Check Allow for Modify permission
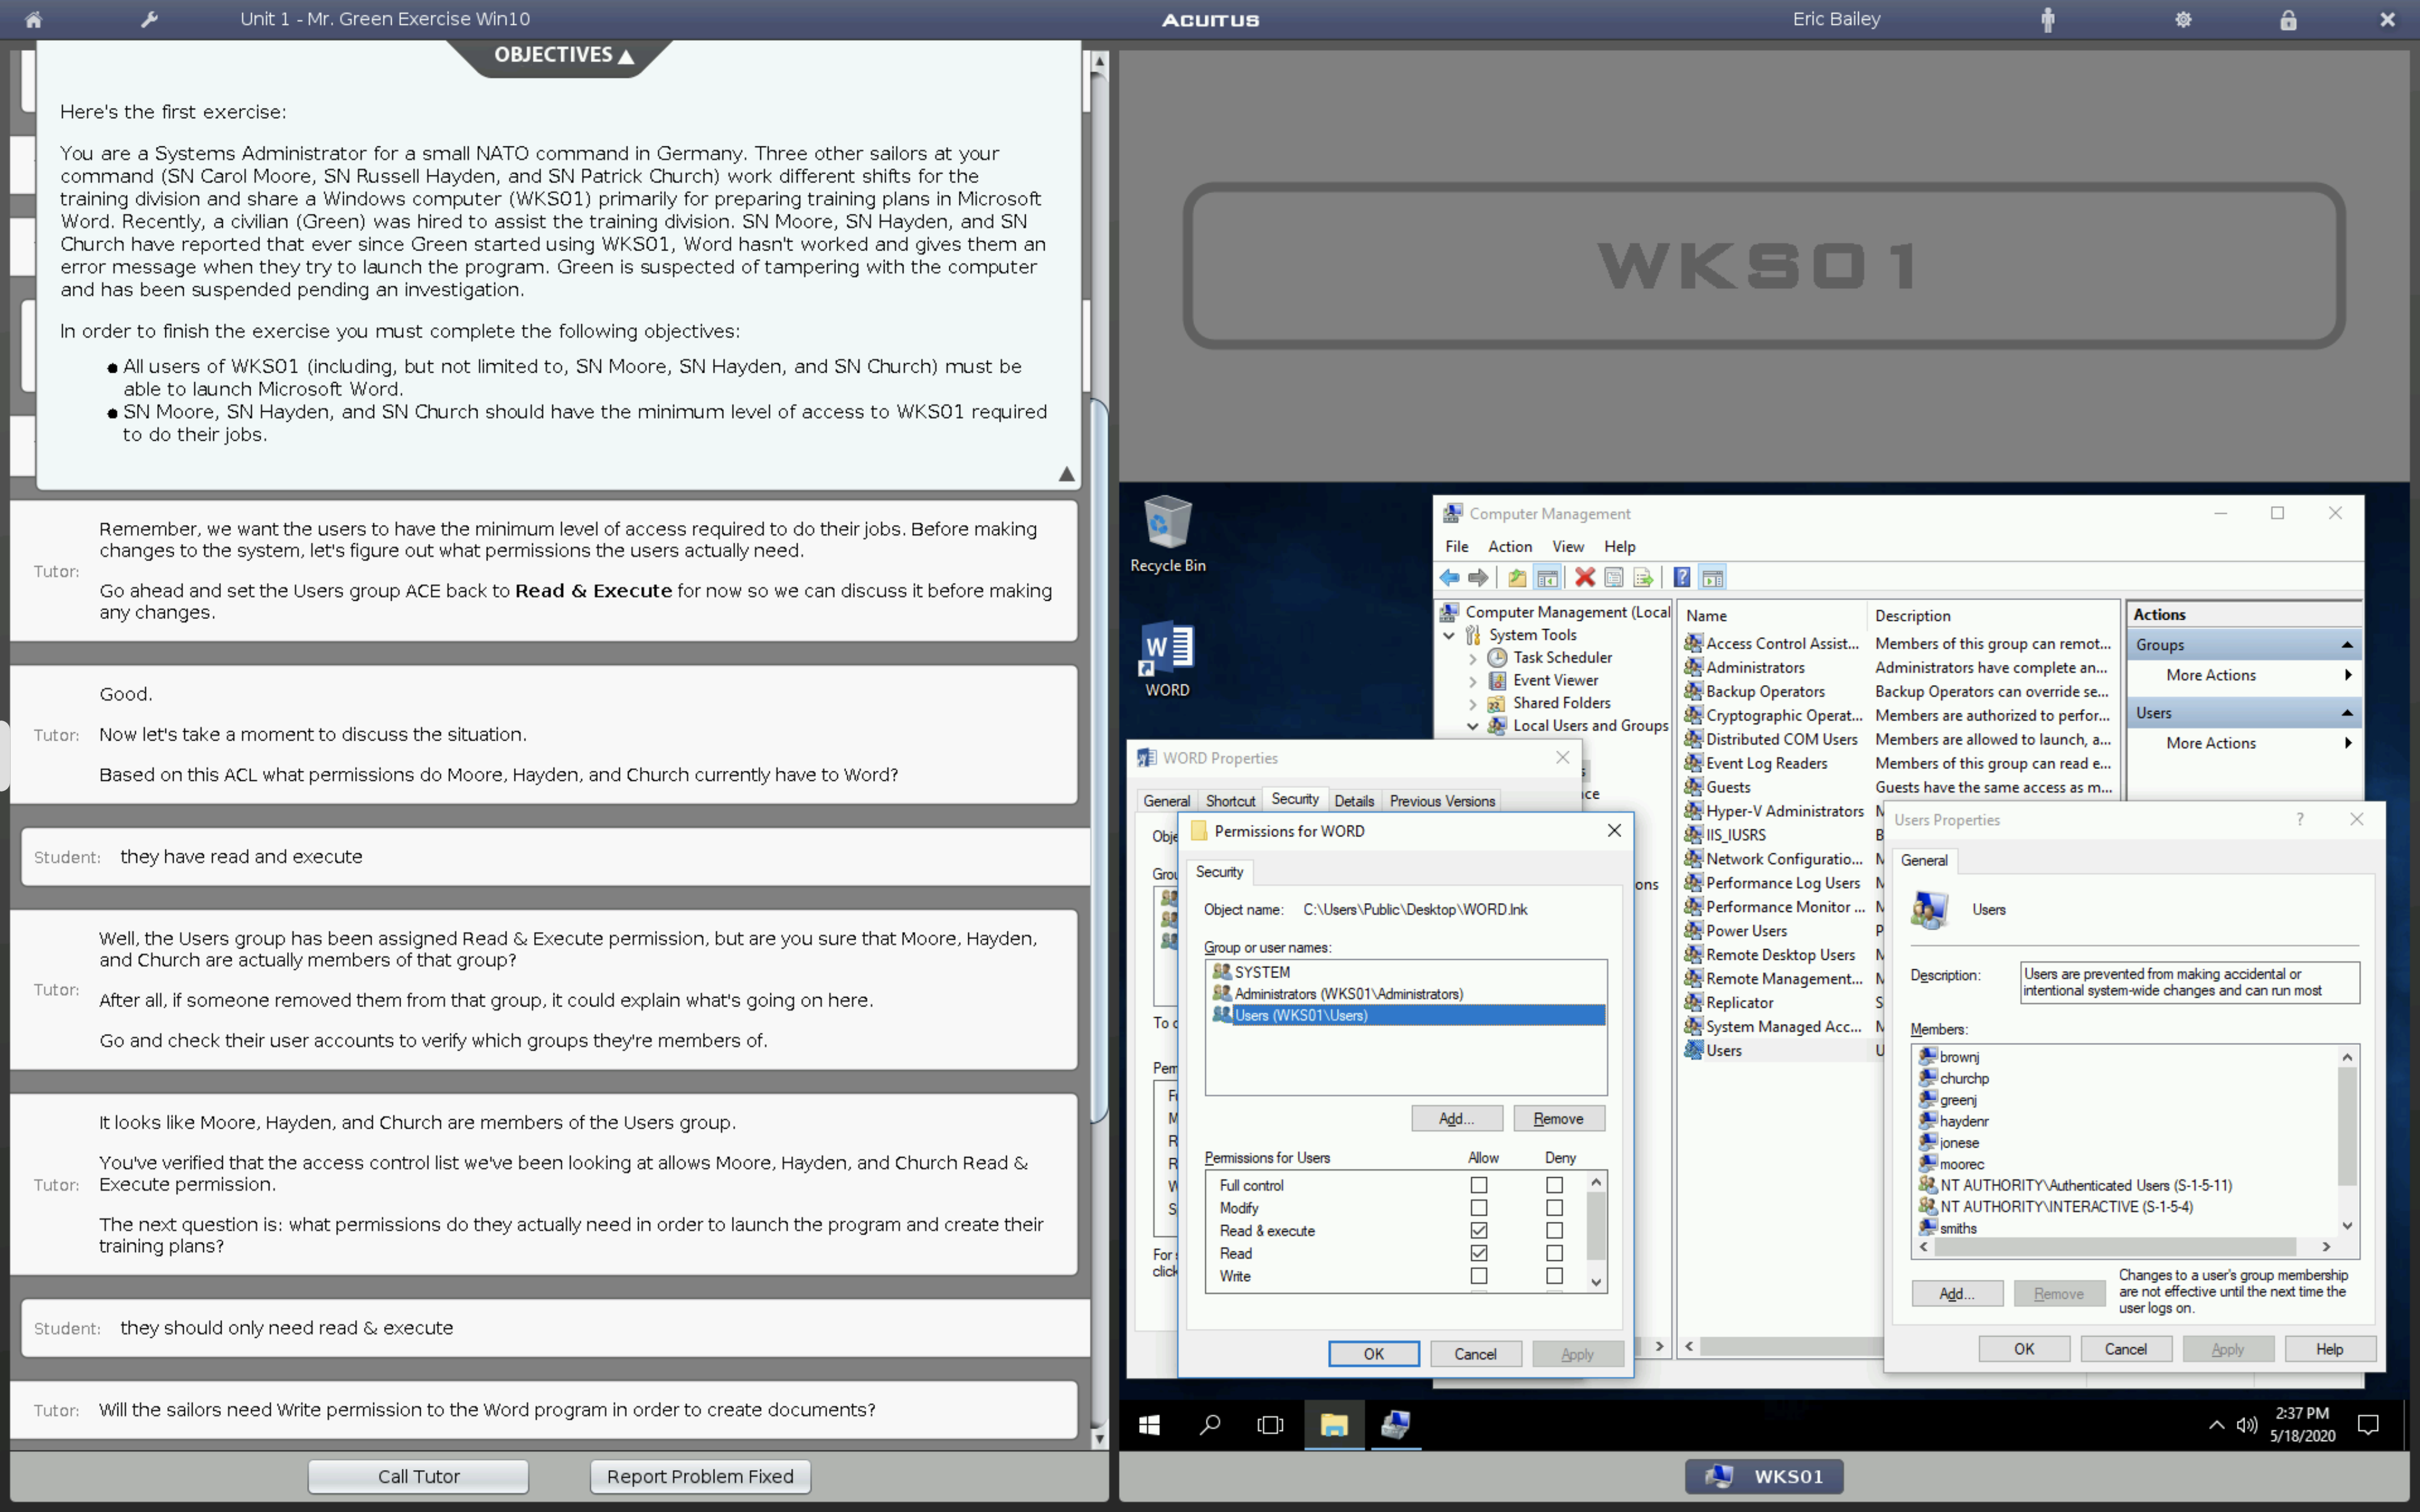This screenshot has height=1512, width=2420. [1478, 1208]
